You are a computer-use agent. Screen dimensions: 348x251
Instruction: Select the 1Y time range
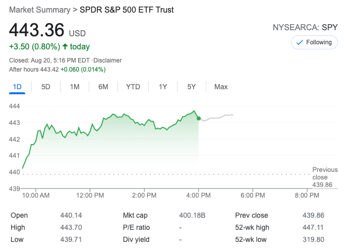163,87
